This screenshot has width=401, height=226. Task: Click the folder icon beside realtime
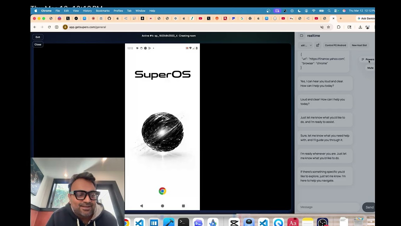(x=302, y=36)
